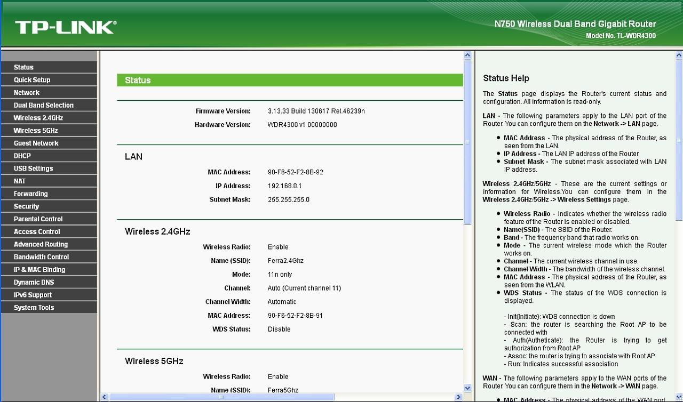
Task: Go to Wireless 2.4GHz settings
Action: pos(38,118)
